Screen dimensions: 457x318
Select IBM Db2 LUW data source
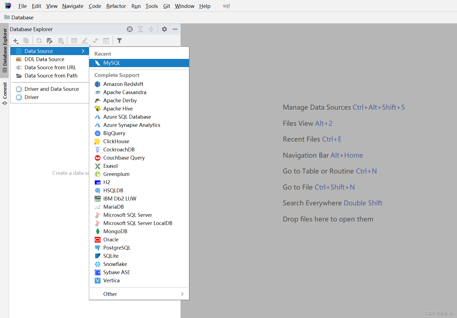click(139, 199)
